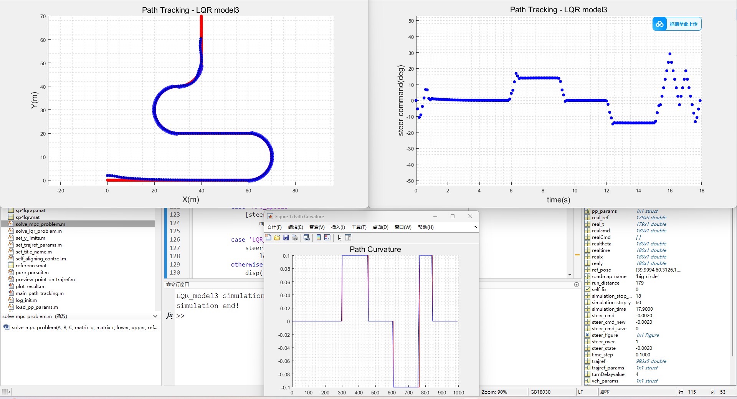The width and height of the screenshot is (737, 399).
Task: Click the mat-file icon of sp4lqr.mat
Action: click(11, 217)
